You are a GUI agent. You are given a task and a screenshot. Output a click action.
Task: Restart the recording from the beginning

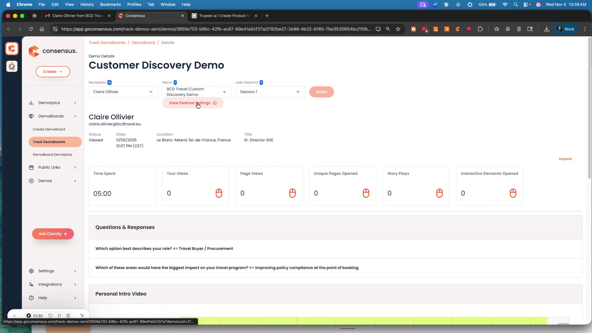(50, 315)
